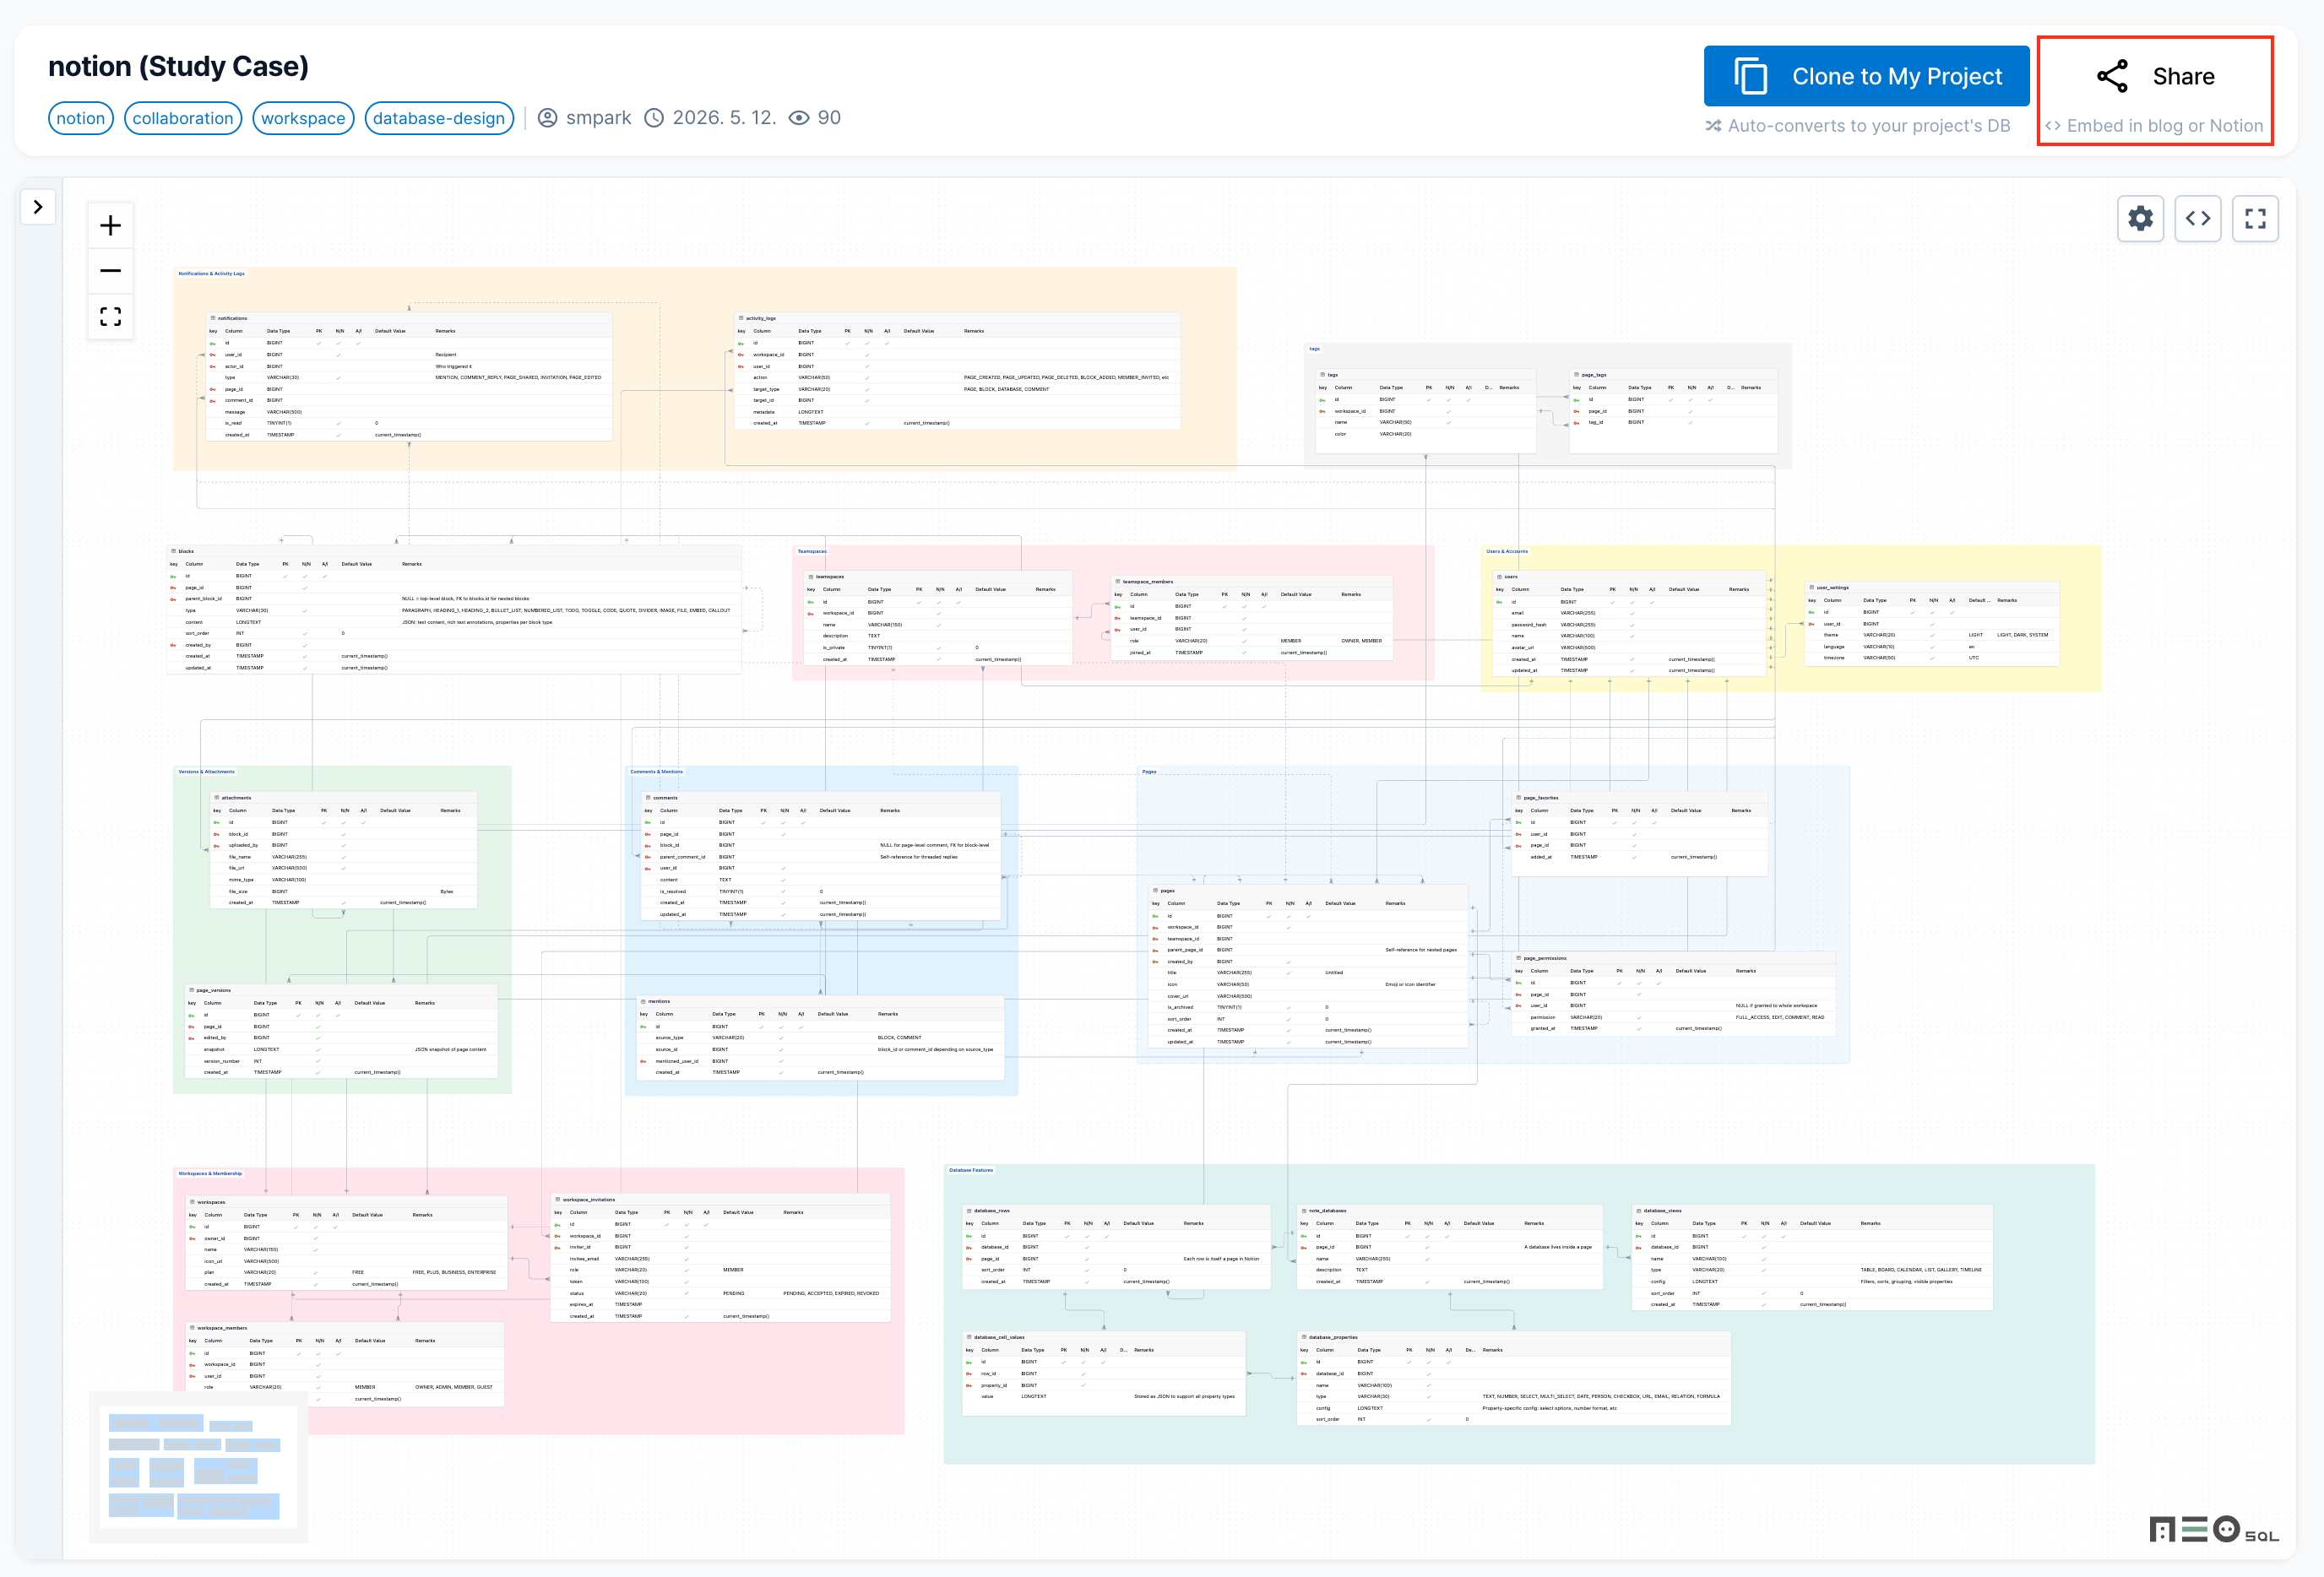Select the notifications table header
Viewport: 2324px width, 1577px height.
click(409, 318)
